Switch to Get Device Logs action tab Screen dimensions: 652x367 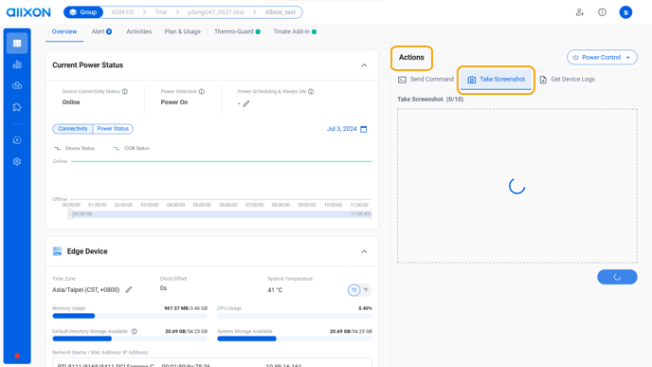click(567, 79)
